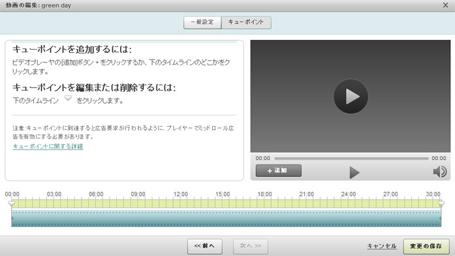Click the 次へ>> next button

[x=251, y=246]
